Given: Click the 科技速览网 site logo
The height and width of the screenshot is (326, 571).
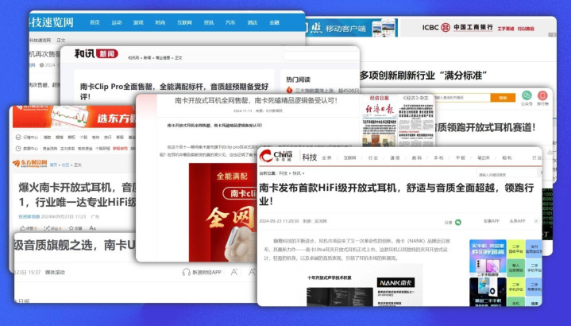Looking at the screenshot, I should pyautogui.click(x=52, y=22).
